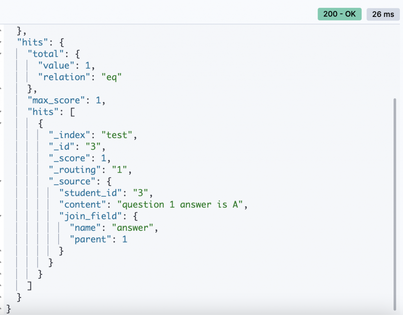Click the "question 1 answer is A" value

(x=180, y=204)
